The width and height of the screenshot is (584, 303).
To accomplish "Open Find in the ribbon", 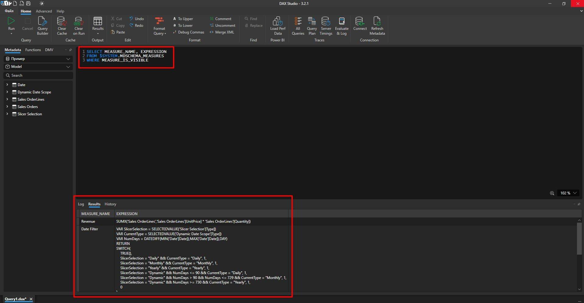I will [251, 19].
